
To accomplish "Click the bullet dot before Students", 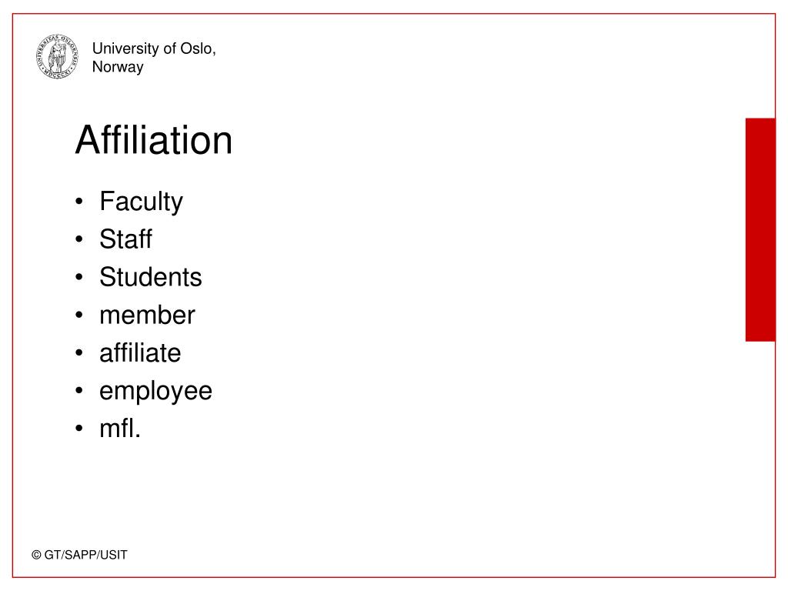I will (79, 277).
